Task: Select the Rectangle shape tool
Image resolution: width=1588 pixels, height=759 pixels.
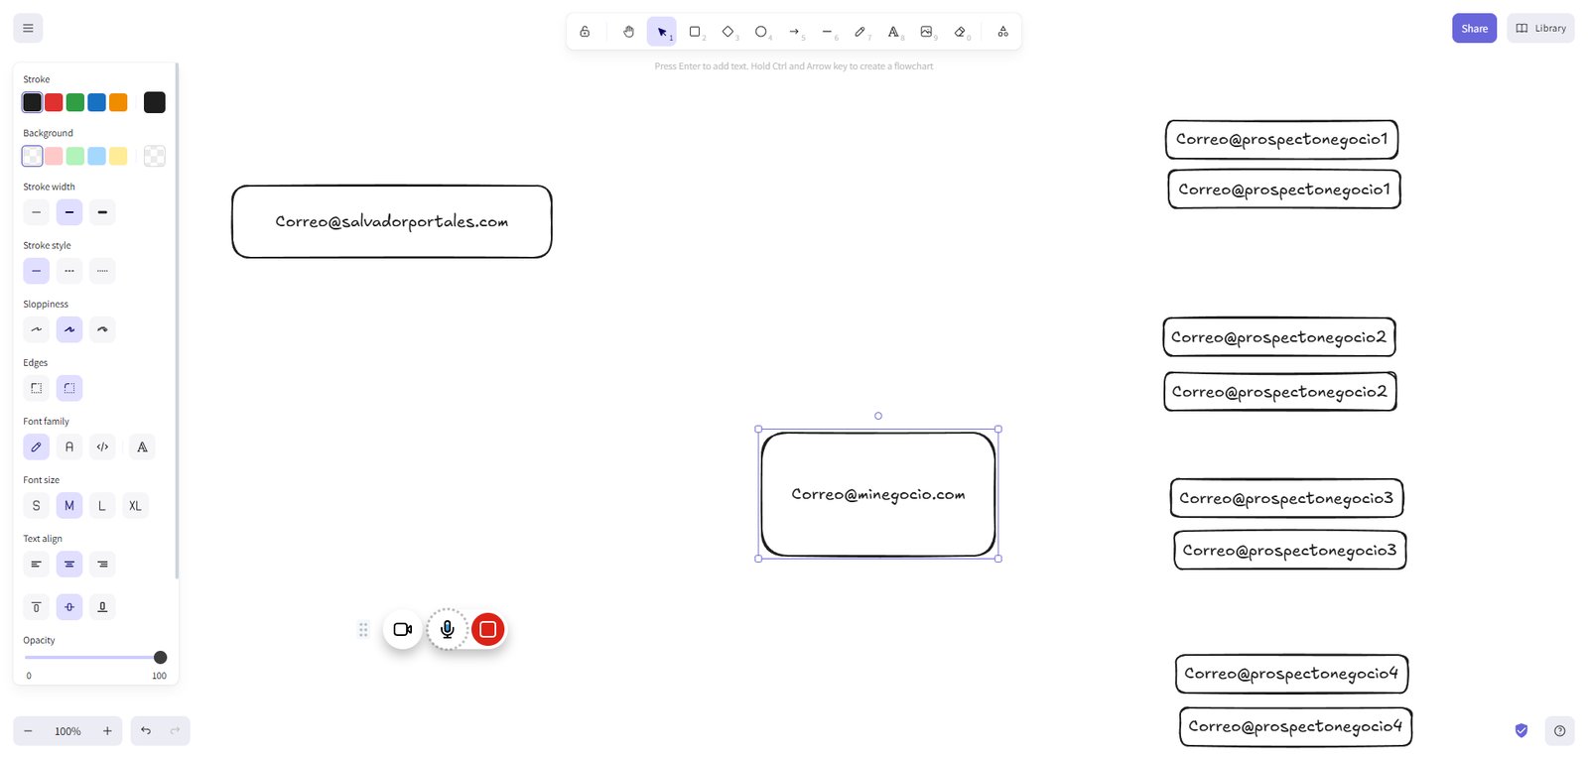Action: (x=695, y=32)
